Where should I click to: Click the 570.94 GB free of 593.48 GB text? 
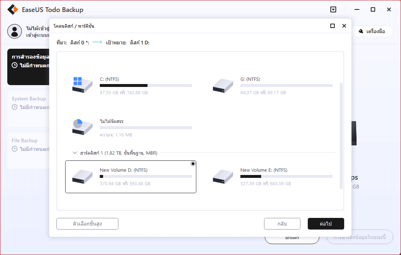click(x=125, y=183)
